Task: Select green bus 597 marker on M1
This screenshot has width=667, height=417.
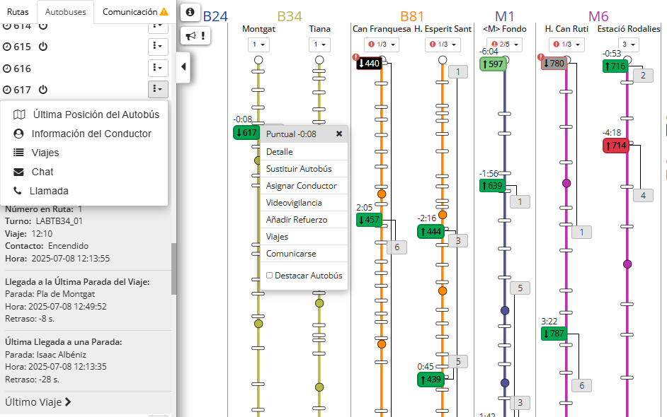Action: tap(493, 64)
